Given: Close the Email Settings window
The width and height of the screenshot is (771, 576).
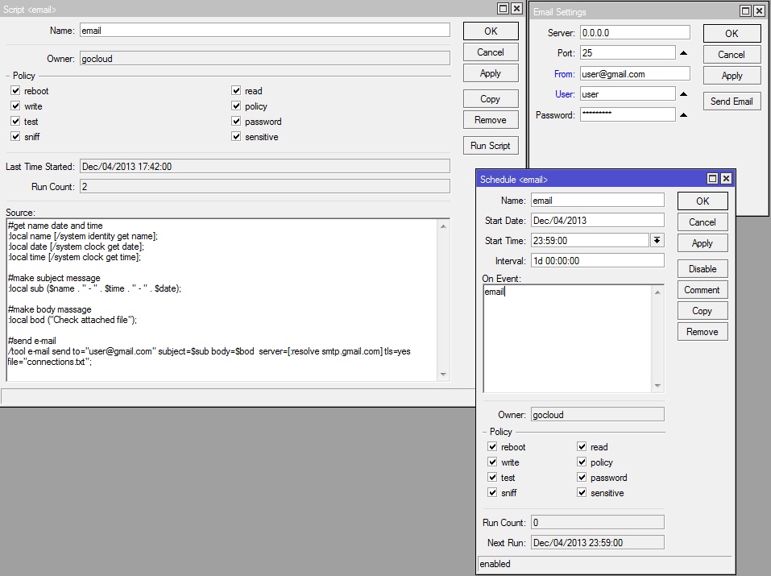Looking at the screenshot, I should (x=758, y=11).
